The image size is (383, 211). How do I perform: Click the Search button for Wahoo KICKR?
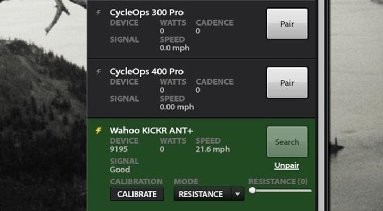coord(287,142)
